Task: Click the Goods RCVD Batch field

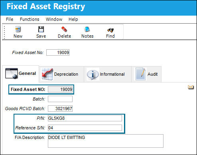Action: tap(60, 109)
